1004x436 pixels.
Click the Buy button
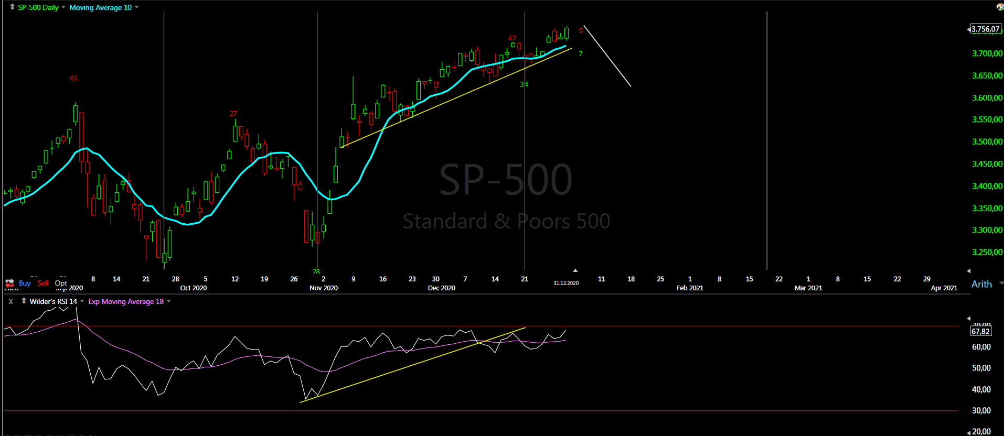tap(25, 283)
